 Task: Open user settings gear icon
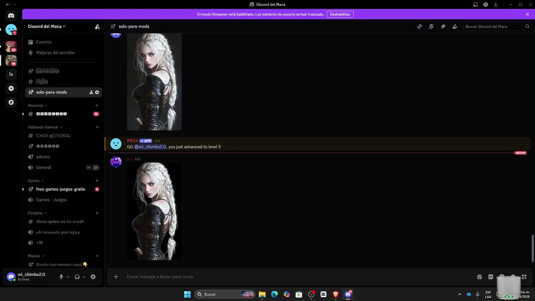[x=93, y=277]
